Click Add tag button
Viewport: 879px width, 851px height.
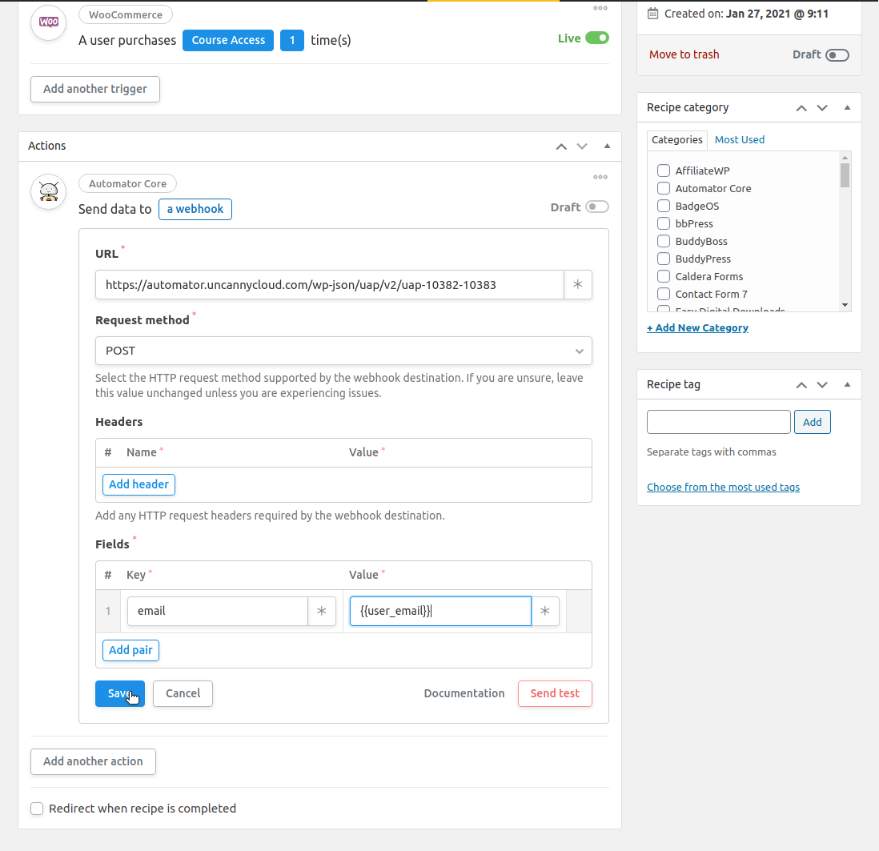[x=813, y=422]
